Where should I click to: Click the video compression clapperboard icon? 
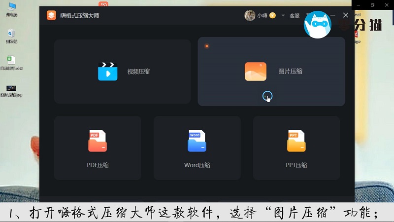(x=107, y=72)
